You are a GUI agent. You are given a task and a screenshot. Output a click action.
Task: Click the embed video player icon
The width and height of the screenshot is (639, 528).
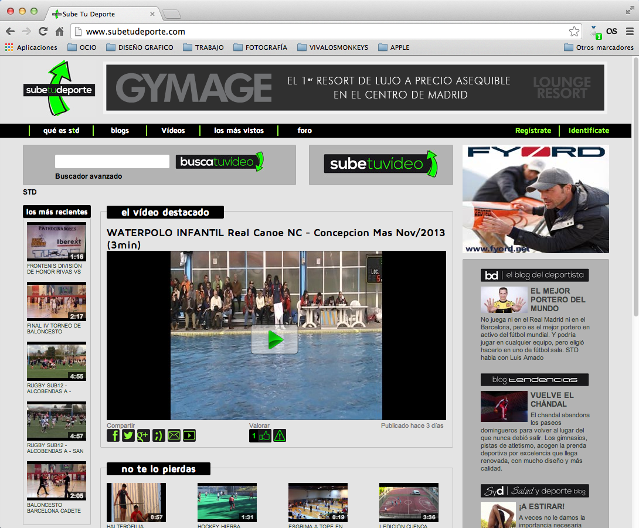pyautogui.click(x=189, y=435)
